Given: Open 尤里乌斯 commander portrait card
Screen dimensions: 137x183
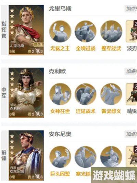Looking at the screenshot, I should (x=26, y=30).
